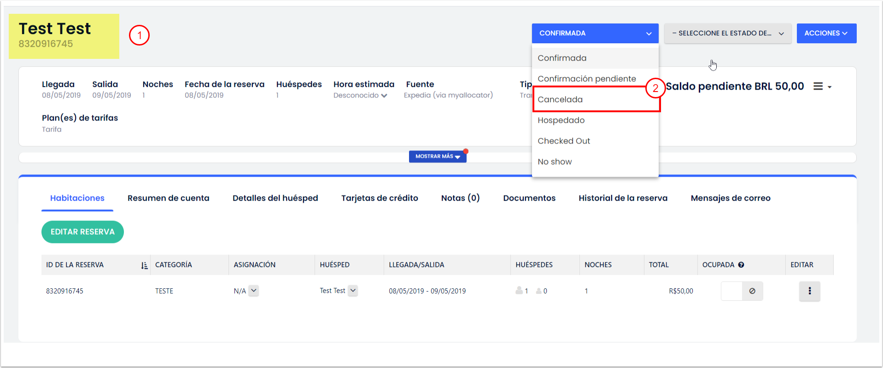Image resolution: width=883 pixels, height=368 pixels.
Task: Switch to the Resumen de cuenta tab
Action: click(168, 198)
